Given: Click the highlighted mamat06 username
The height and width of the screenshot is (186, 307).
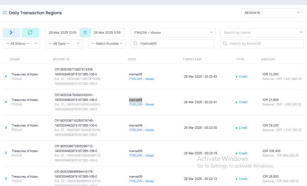Looking at the screenshot, I should click(x=135, y=100).
